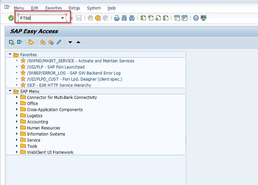Open the Extras menu

coord(74,8)
